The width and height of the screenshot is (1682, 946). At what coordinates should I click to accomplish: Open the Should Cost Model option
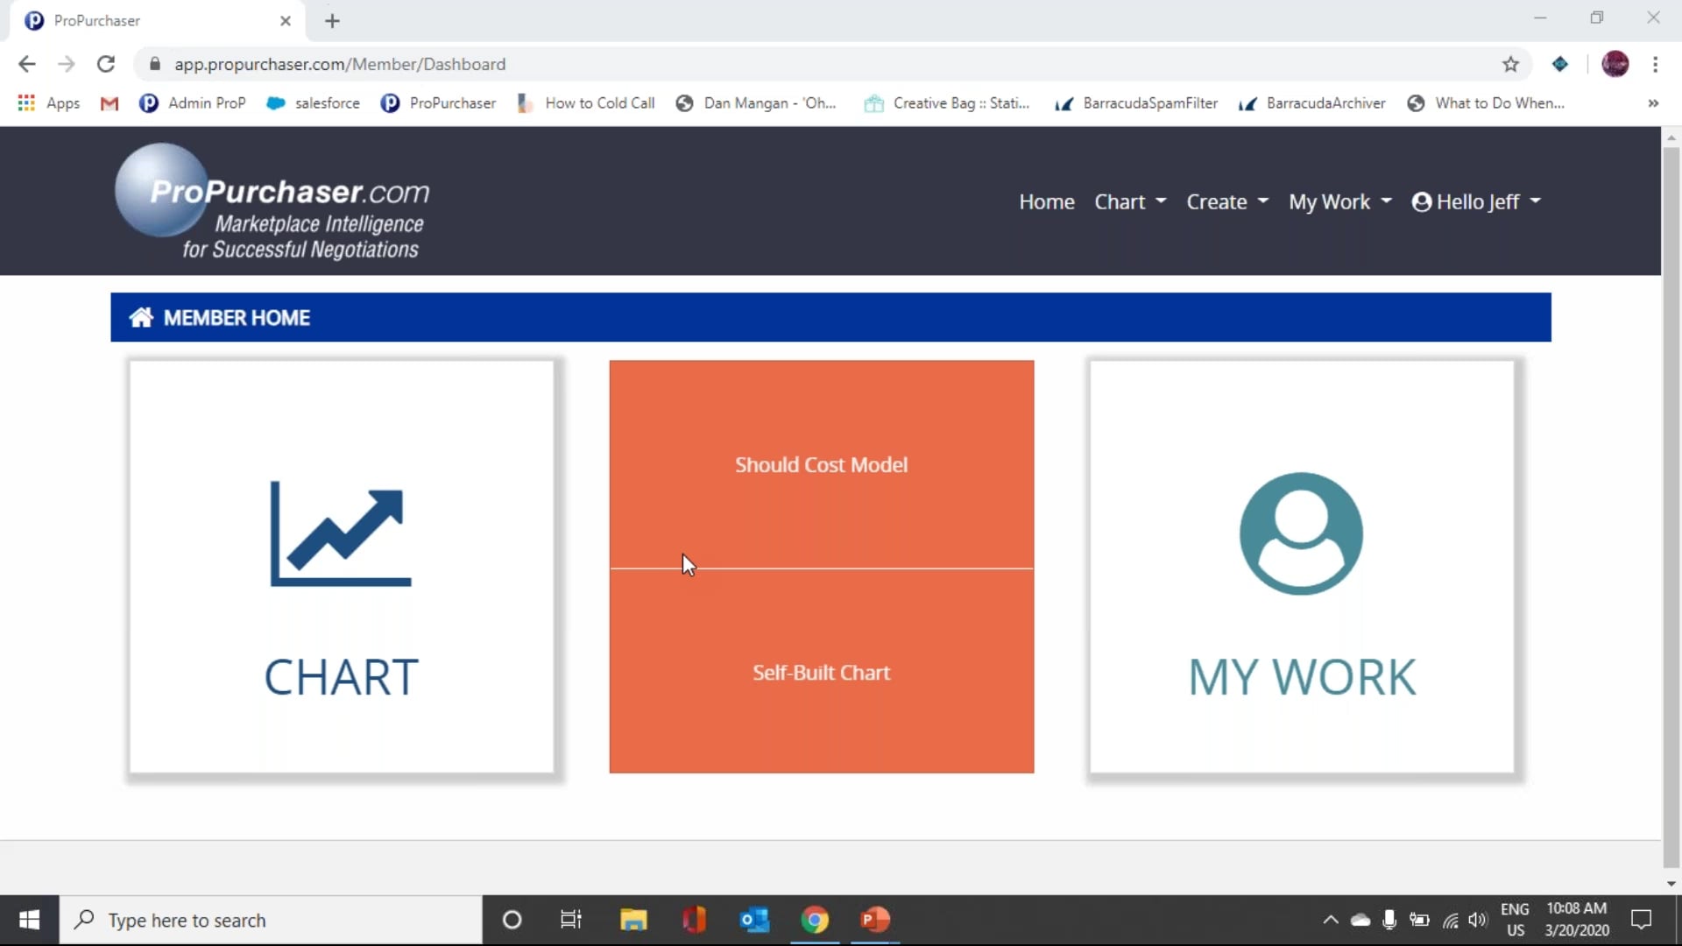tap(821, 465)
